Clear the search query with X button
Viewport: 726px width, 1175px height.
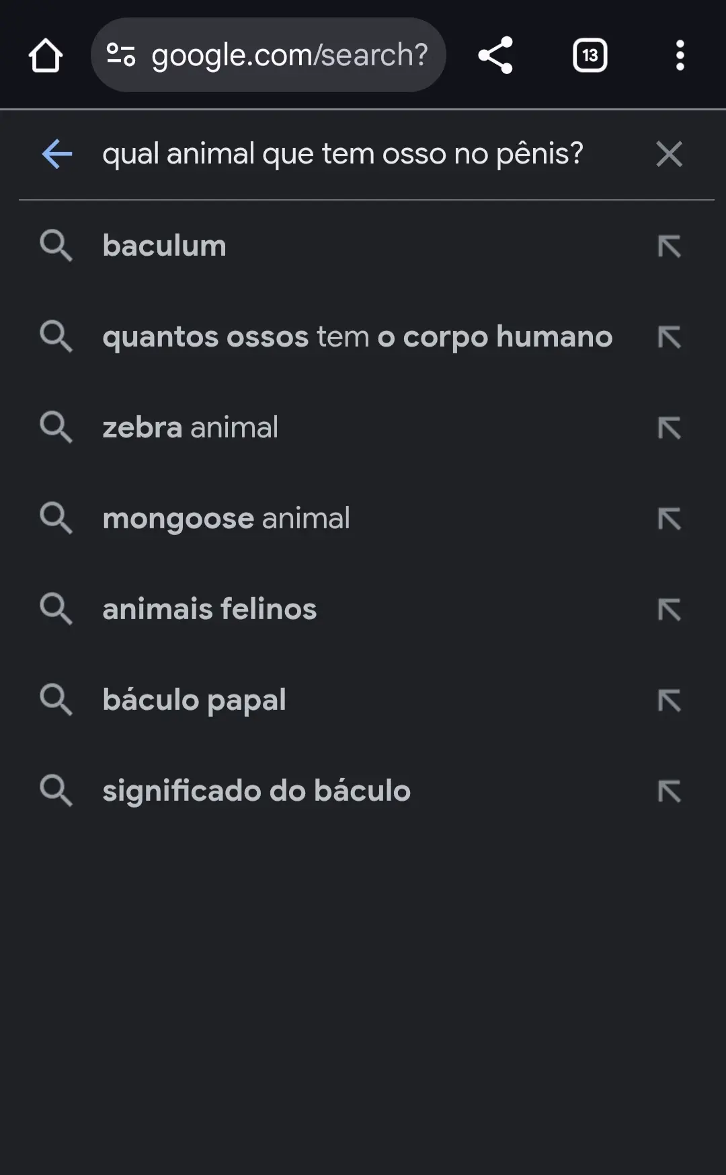[x=669, y=154]
